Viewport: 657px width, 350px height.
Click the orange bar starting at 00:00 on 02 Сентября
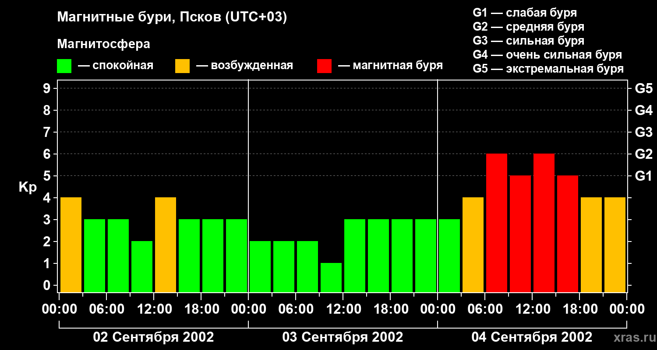point(71,245)
